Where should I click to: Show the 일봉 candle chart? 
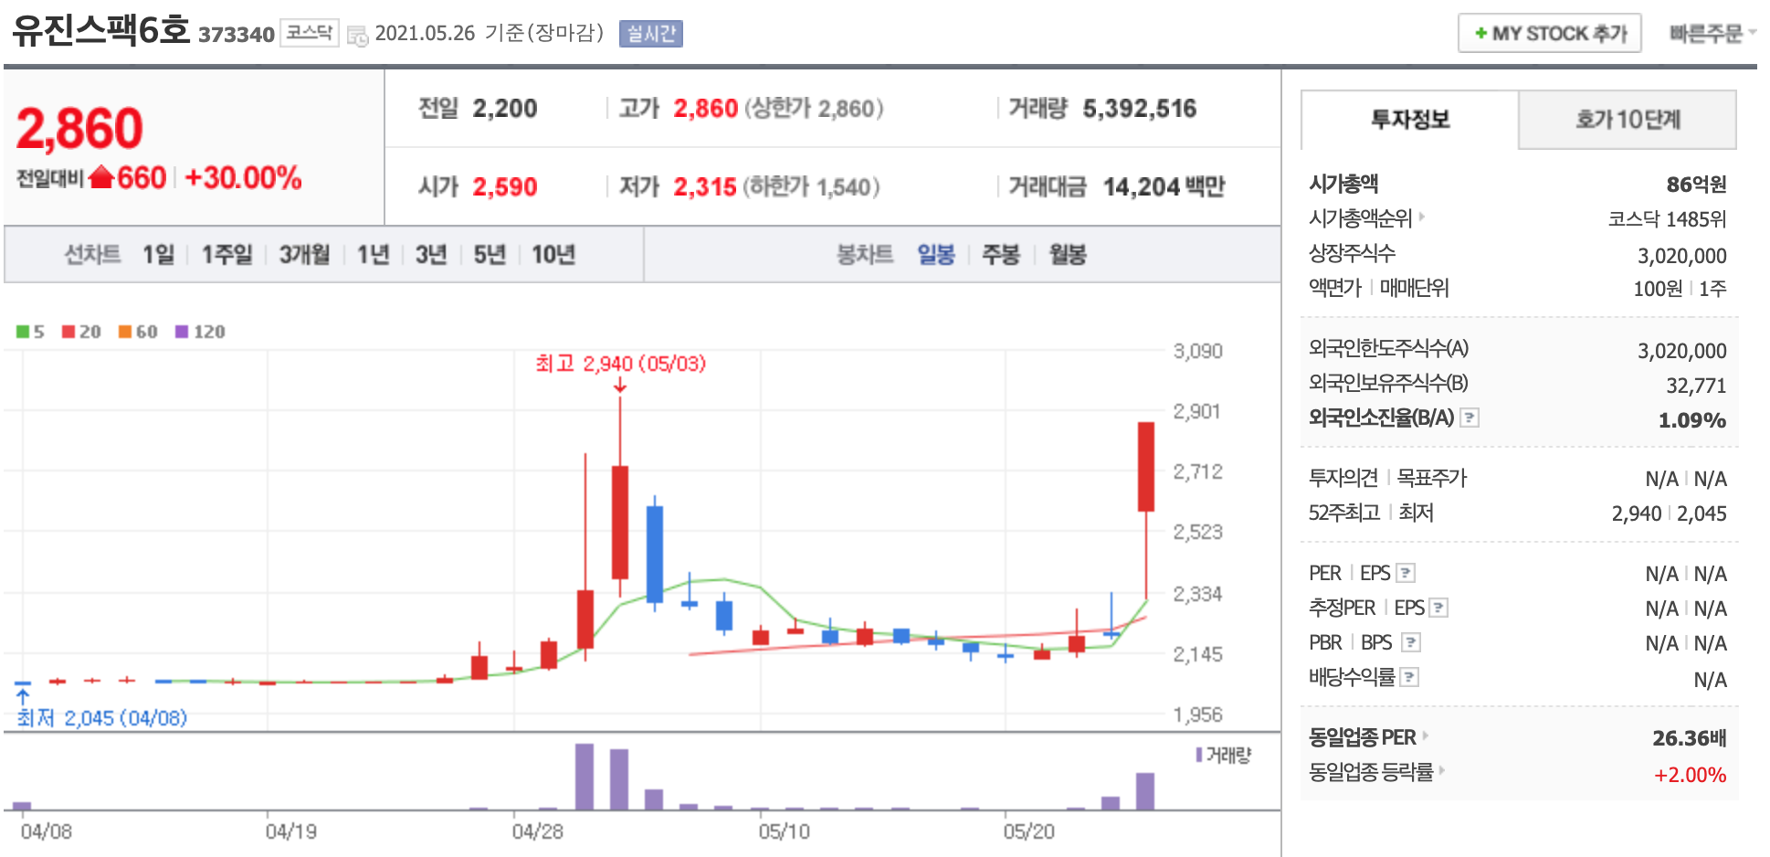(x=936, y=254)
